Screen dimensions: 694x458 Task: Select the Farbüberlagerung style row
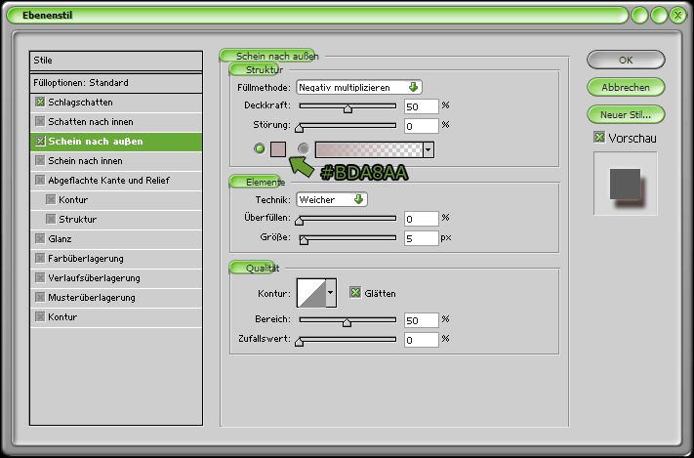click(x=116, y=258)
